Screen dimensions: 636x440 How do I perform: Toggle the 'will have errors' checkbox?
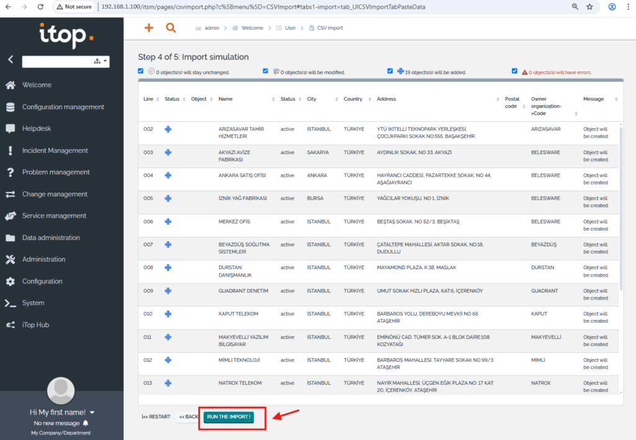[x=514, y=71]
